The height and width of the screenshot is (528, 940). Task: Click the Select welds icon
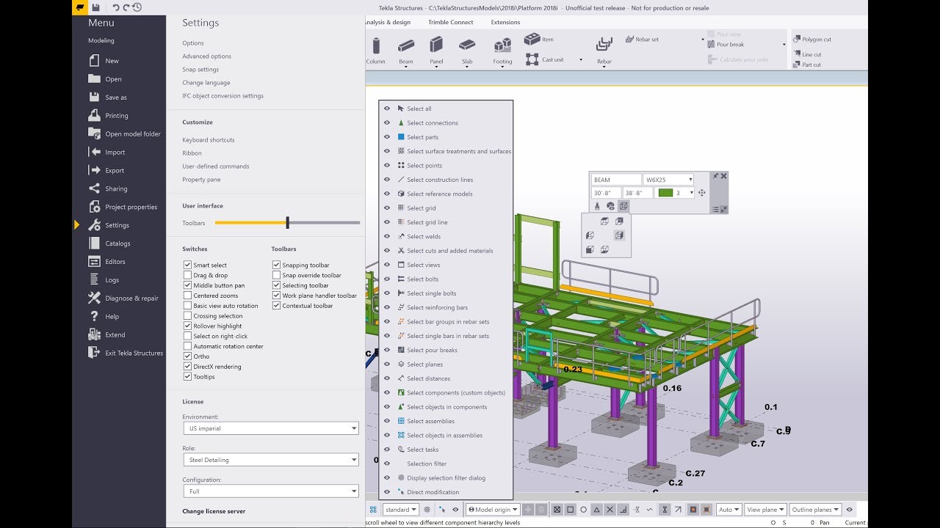[x=401, y=236]
